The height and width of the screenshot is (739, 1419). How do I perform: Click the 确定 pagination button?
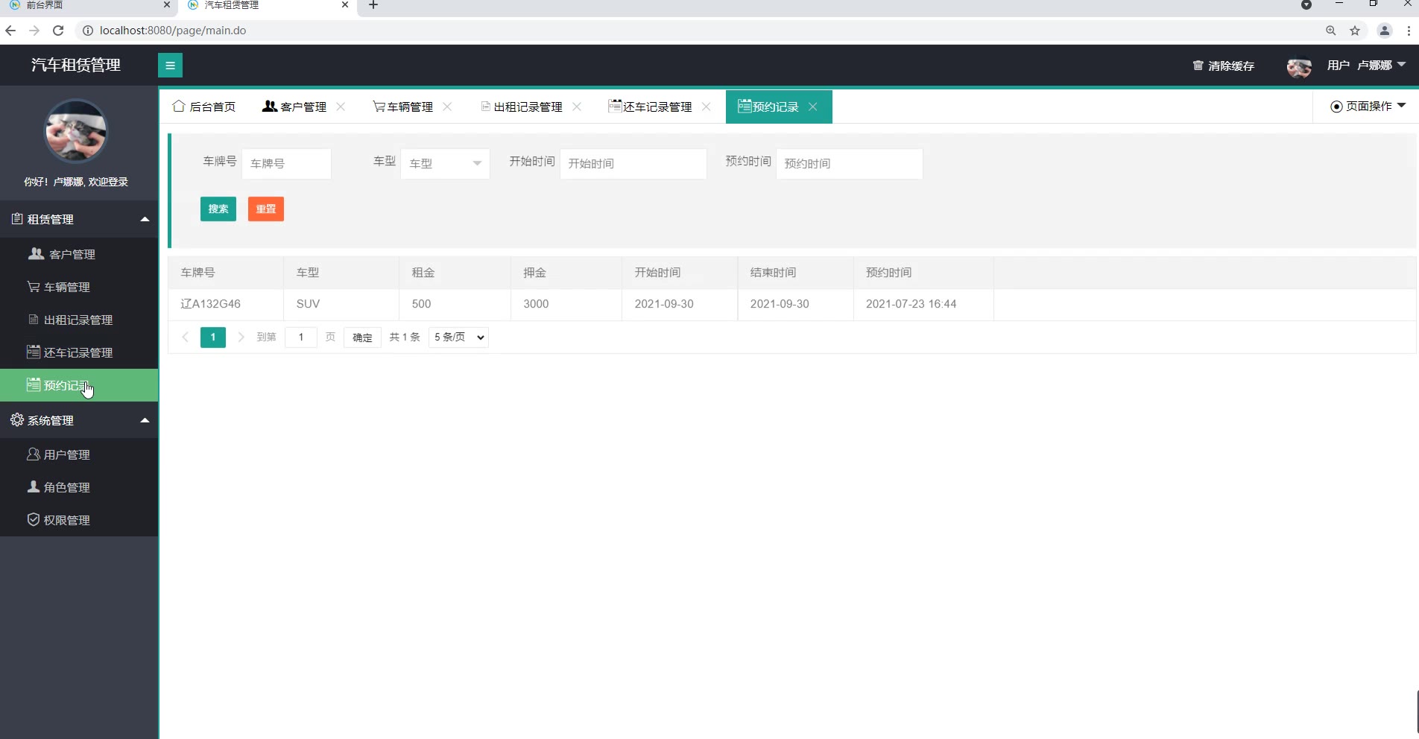tap(362, 337)
